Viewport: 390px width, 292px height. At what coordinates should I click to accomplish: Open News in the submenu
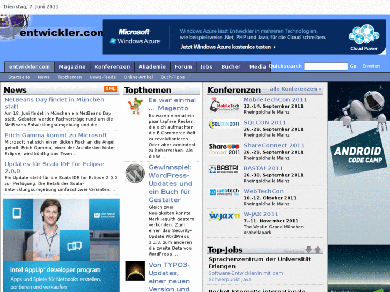(43, 77)
